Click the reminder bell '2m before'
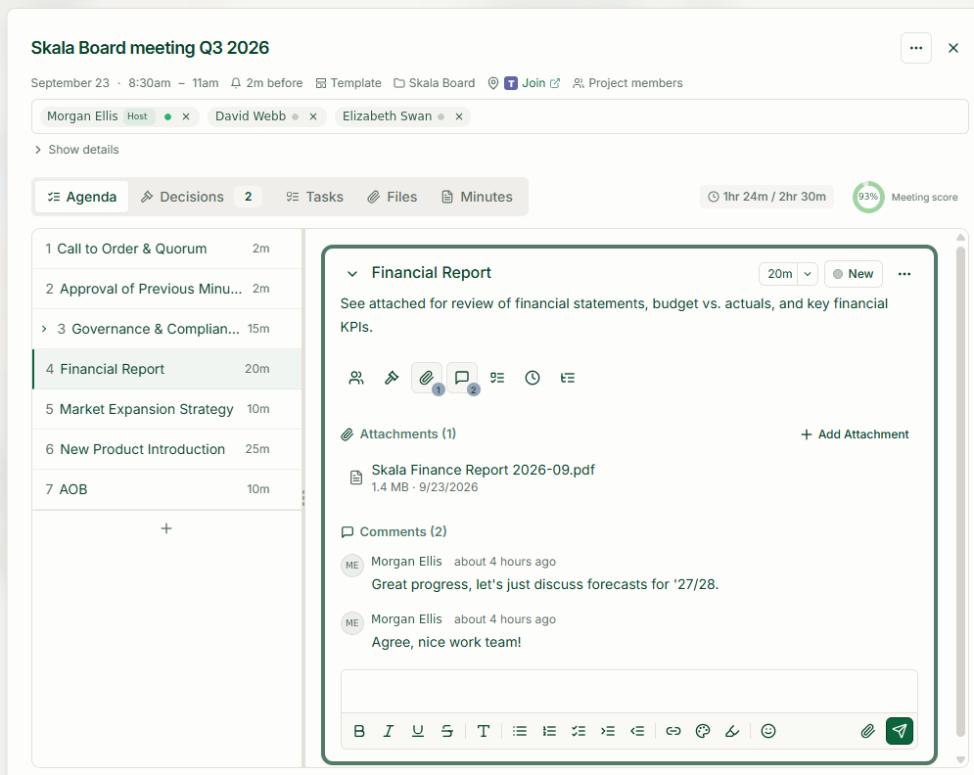 click(x=266, y=83)
